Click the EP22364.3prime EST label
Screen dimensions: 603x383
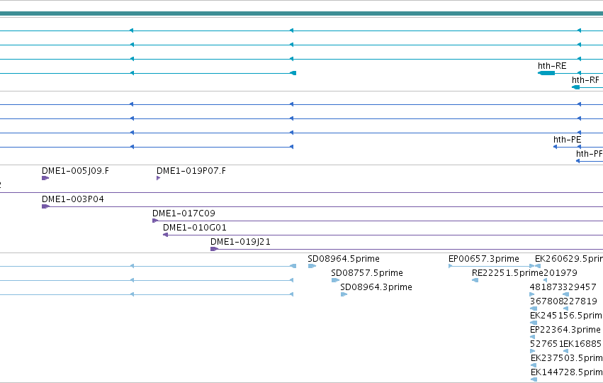pyautogui.click(x=565, y=331)
